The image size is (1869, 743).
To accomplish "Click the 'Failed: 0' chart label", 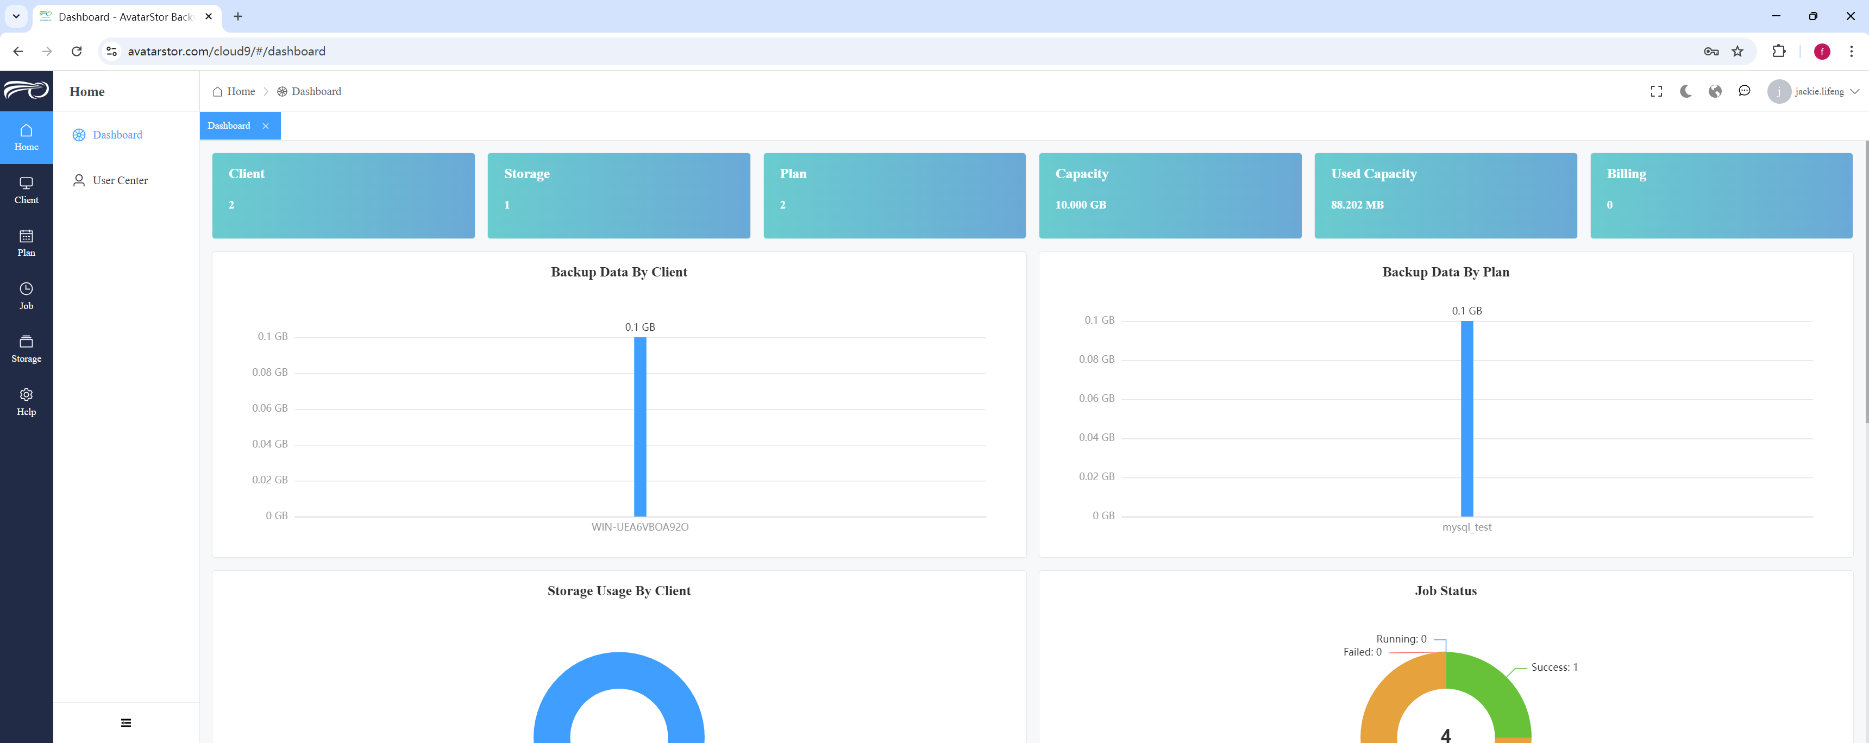I will click(x=1362, y=652).
